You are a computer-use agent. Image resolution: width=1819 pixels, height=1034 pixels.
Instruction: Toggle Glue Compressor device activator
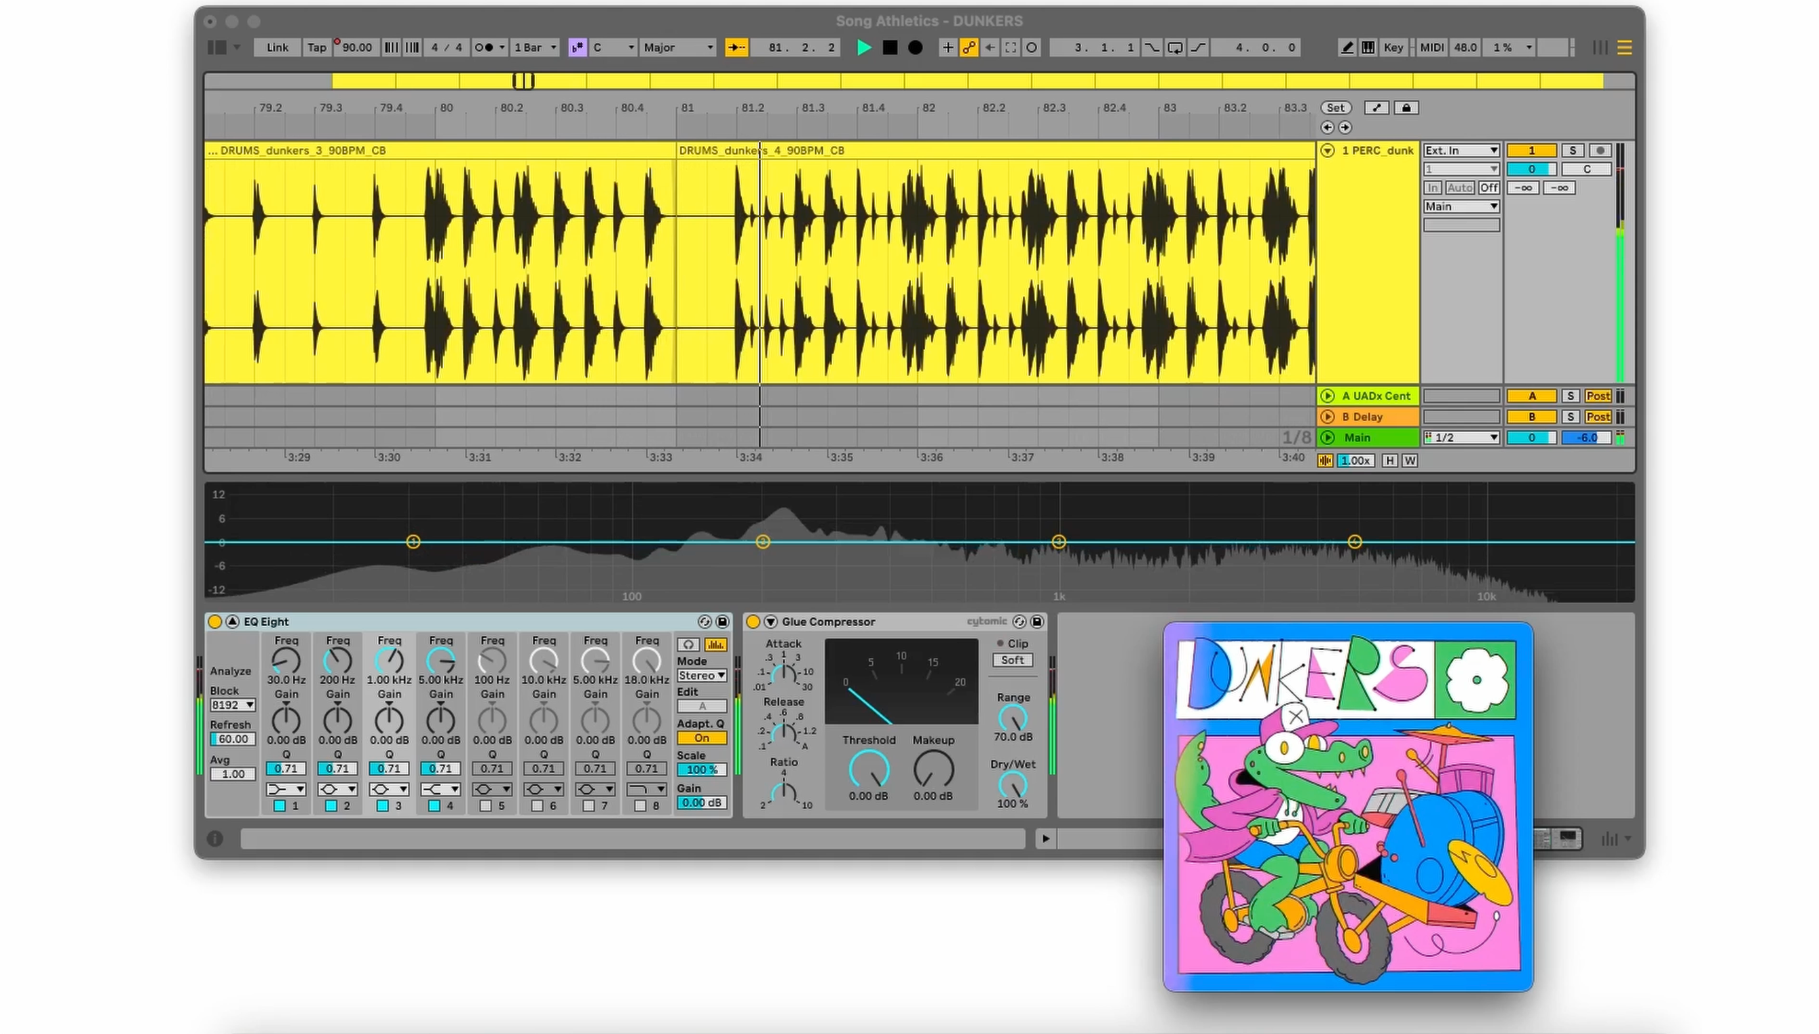[x=753, y=622]
